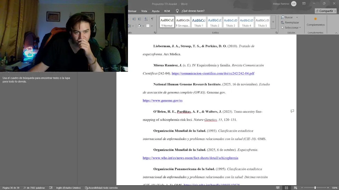Click Nature Genetics journal title
The image size is (339, 190).
click(x=205, y=120)
